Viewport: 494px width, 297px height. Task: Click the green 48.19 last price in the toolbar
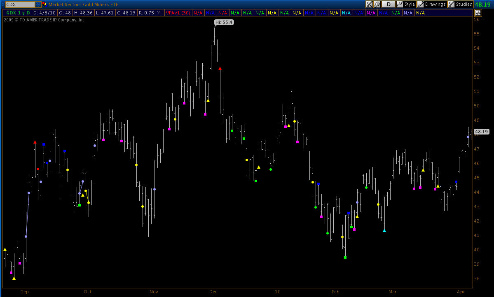click(x=482, y=5)
